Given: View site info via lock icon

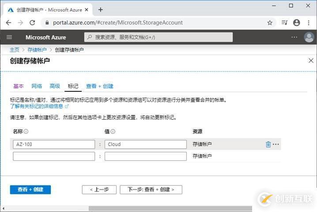Looking at the screenshot, I should pos(47,23).
